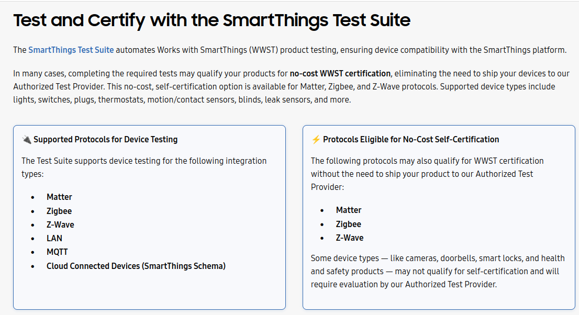Image resolution: width=579 pixels, height=315 pixels.
Task: Click Z-Wave in the self-certification list
Action: tap(350, 238)
